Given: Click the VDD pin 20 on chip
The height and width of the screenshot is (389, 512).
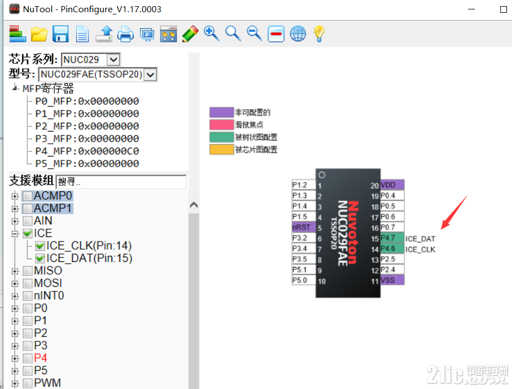Looking at the screenshot, I should [x=392, y=185].
